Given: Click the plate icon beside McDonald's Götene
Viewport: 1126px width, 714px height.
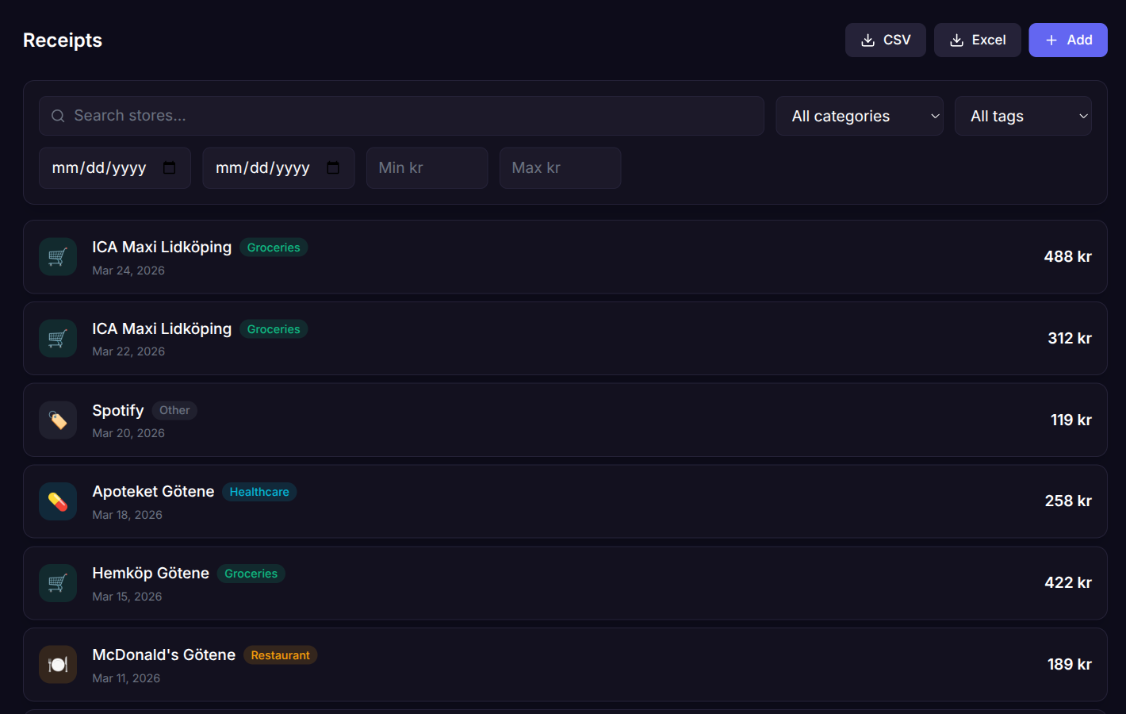Looking at the screenshot, I should (x=58, y=665).
